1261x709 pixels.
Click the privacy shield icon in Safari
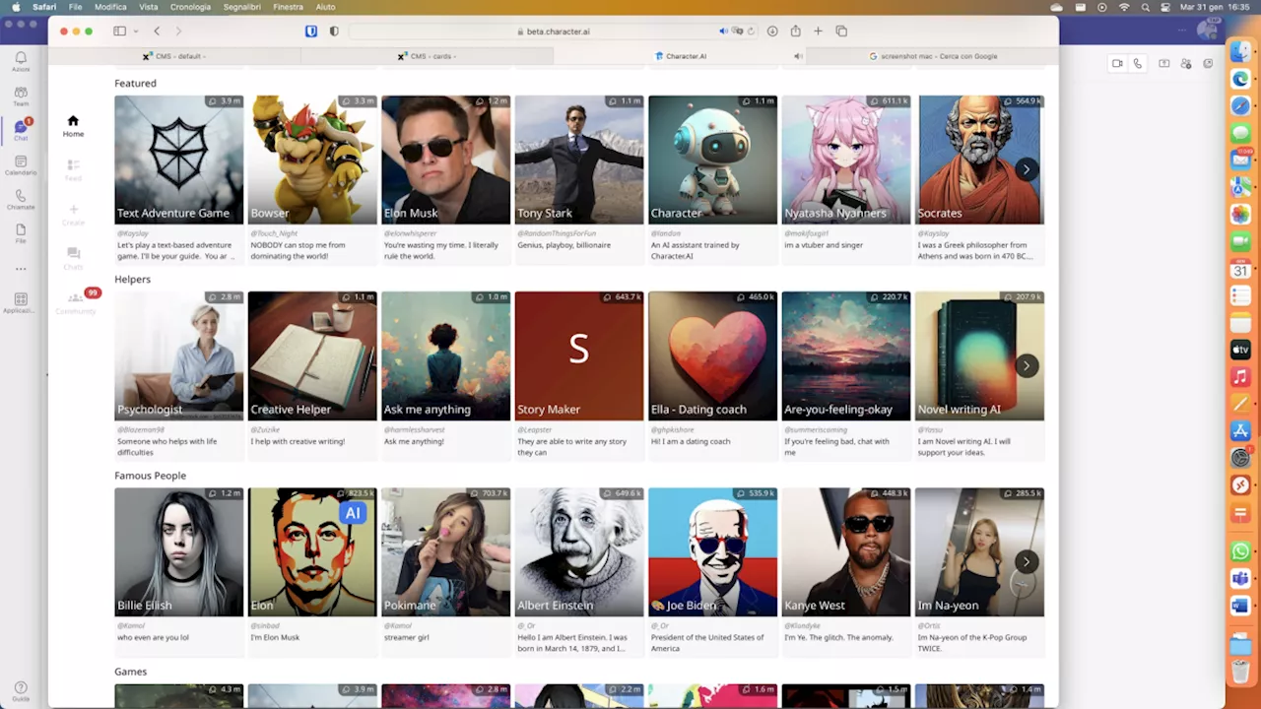[334, 32]
